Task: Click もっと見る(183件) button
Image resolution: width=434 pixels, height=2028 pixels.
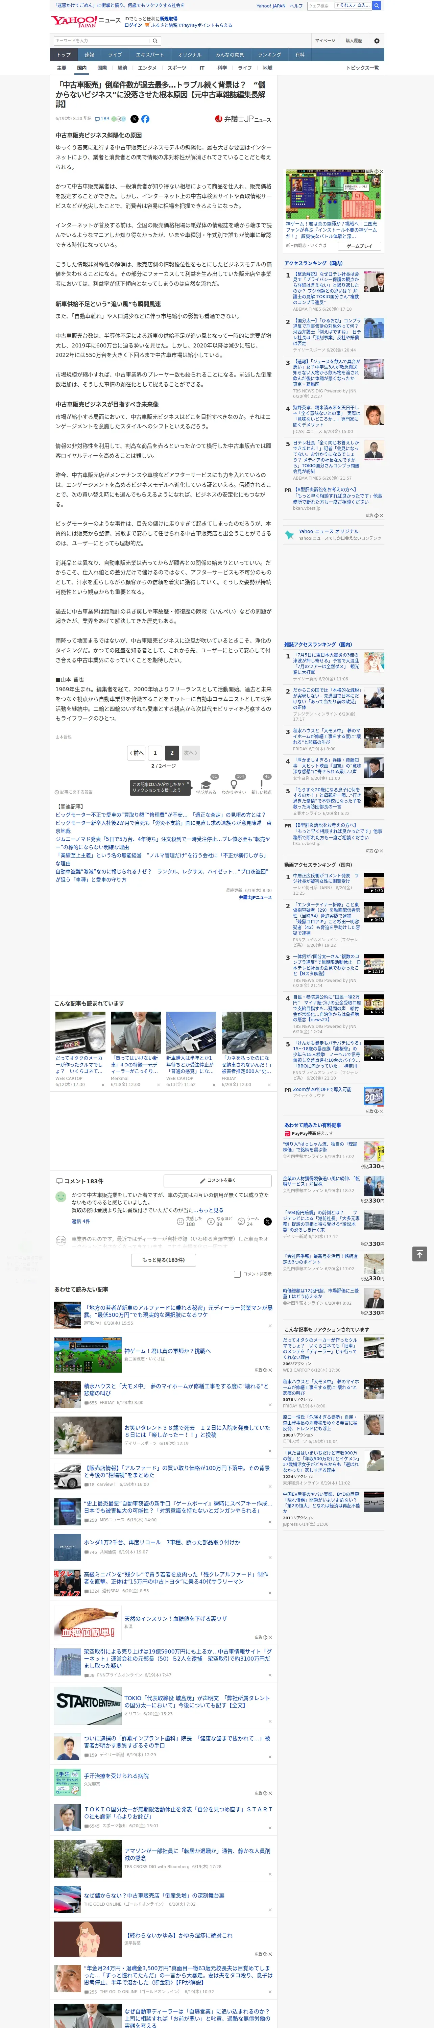Action: coord(164,1260)
